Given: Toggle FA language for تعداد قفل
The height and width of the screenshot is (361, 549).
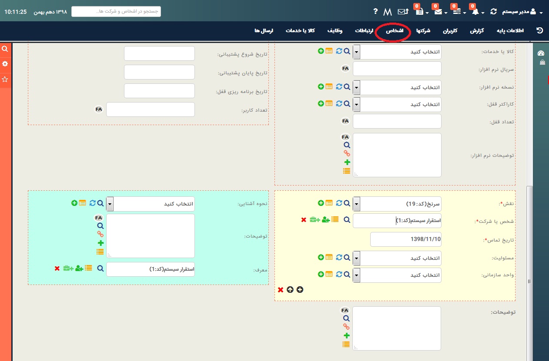Looking at the screenshot, I should (345, 121).
